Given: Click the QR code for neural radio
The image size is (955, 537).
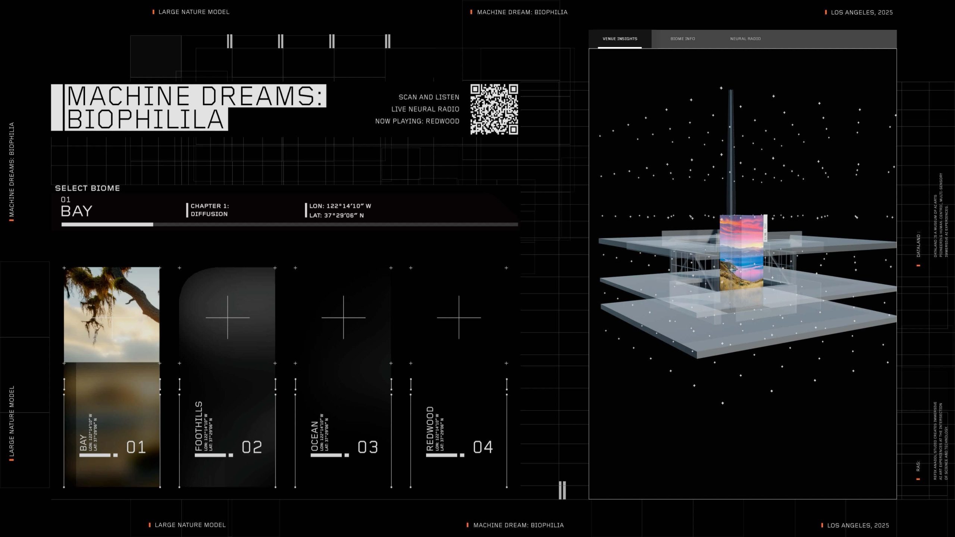Looking at the screenshot, I should [x=494, y=109].
